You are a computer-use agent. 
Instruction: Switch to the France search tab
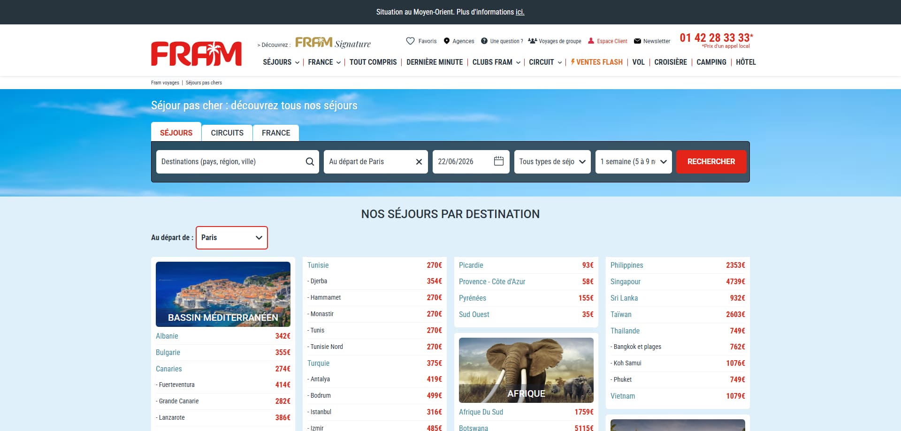pyautogui.click(x=276, y=133)
